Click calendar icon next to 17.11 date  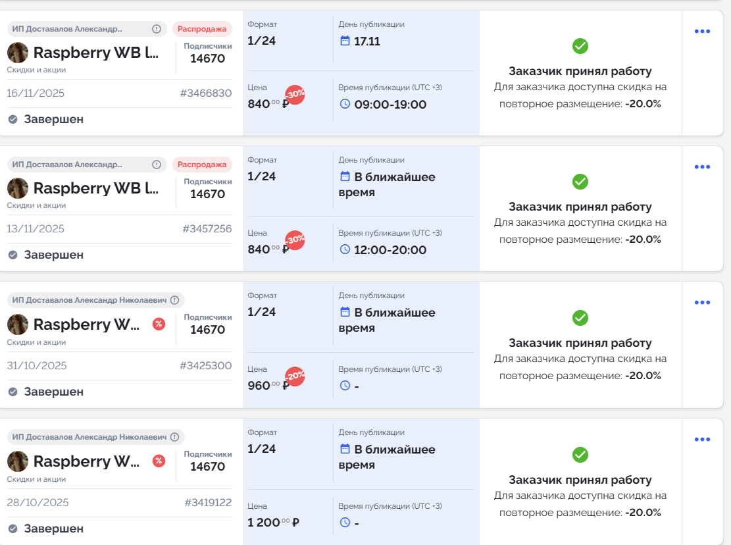click(x=345, y=41)
